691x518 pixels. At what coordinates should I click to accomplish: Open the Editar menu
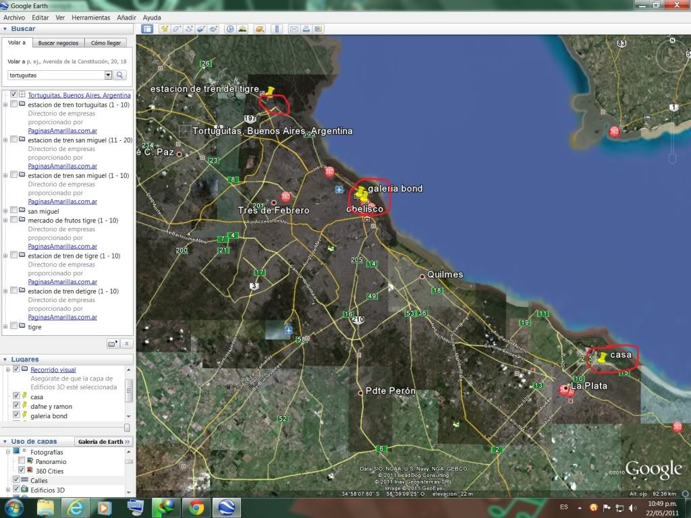(40, 18)
